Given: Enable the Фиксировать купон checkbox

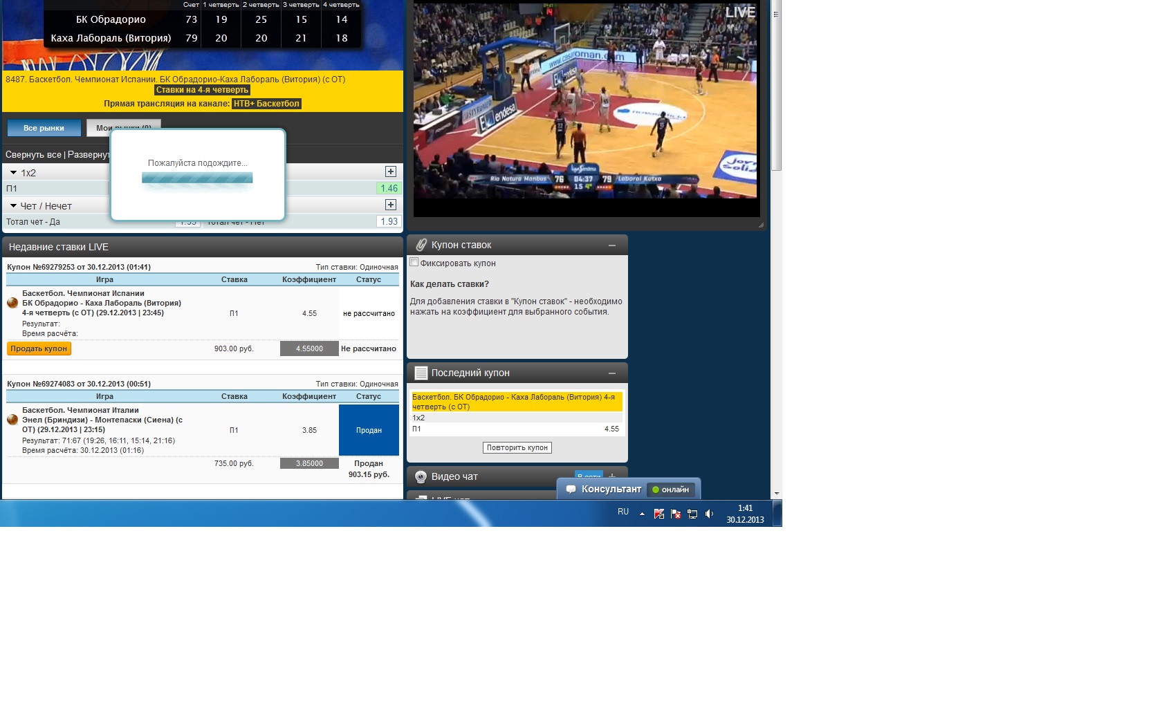Looking at the screenshot, I should click(x=414, y=262).
